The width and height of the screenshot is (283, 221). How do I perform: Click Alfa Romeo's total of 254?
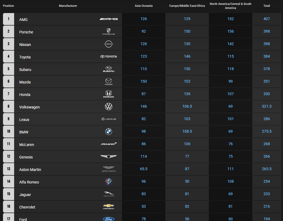(x=267, y=181)
